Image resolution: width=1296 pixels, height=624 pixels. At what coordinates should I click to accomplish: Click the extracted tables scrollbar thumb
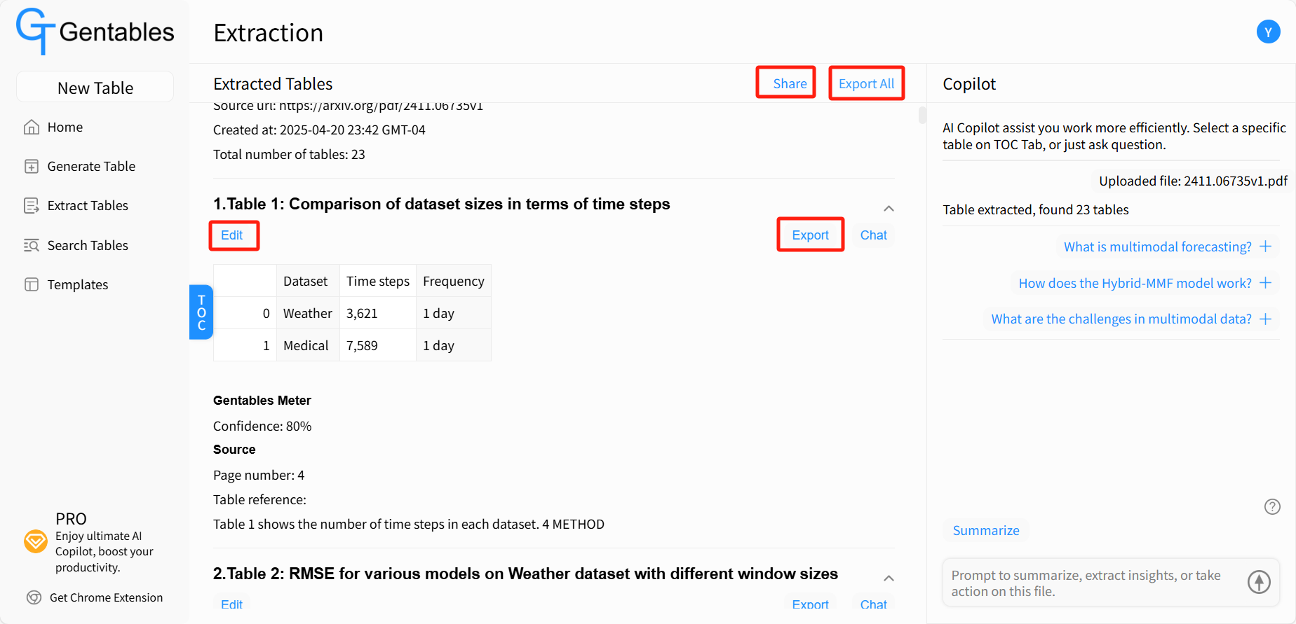pos(922,115)
